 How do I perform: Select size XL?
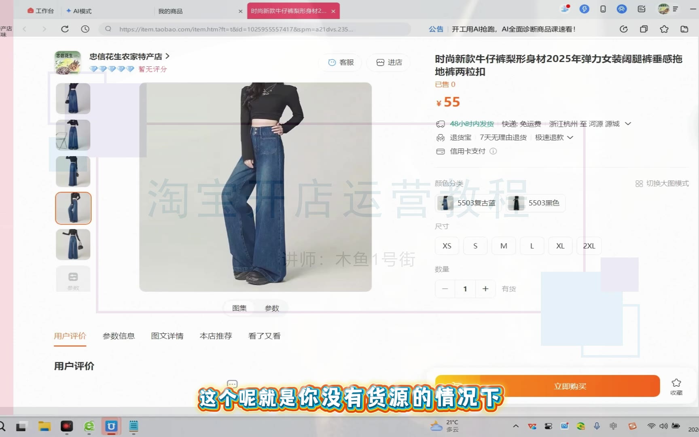coord(560,246)
